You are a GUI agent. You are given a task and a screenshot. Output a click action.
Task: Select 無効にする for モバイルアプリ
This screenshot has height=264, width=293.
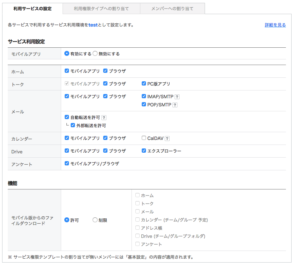point(95,54)
